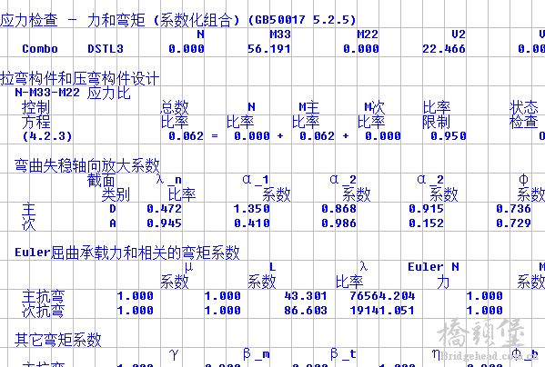This screenshot has height=367, width=545.
Task: Select the combo name 'DSTL3'
Action: click(106, 49)
